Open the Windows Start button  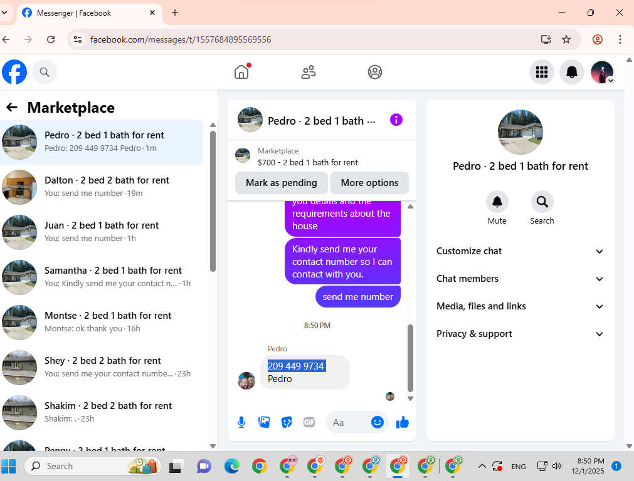[x=9, y=466]
